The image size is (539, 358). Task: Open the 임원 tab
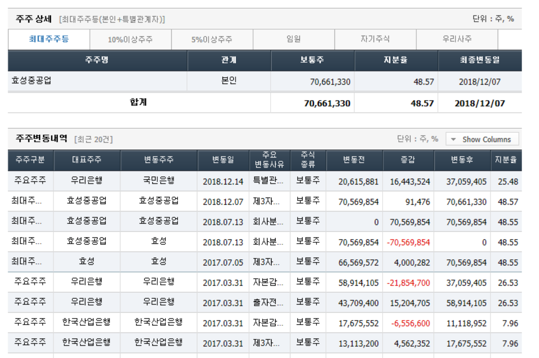pyautogui.click(x=294, y=39)
